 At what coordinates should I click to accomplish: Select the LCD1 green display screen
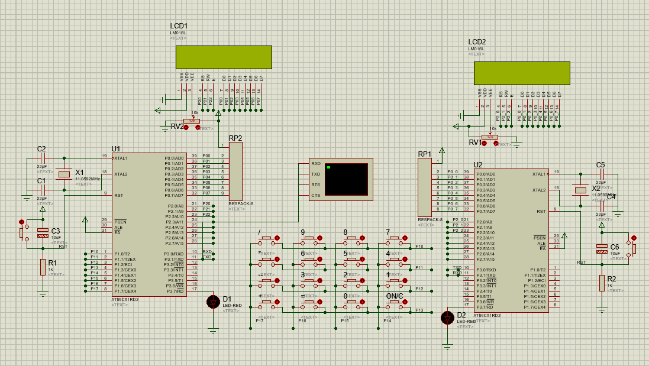point(224,57)
